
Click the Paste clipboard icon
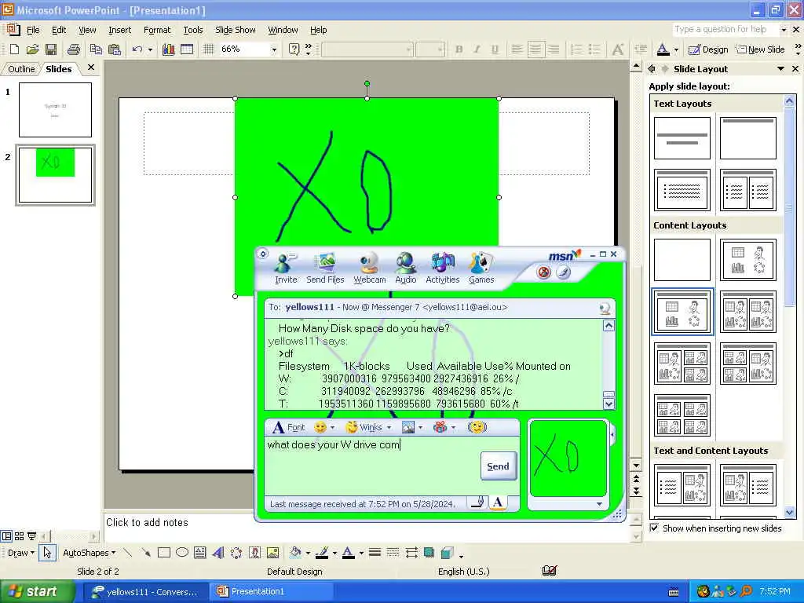coord(115,49)
